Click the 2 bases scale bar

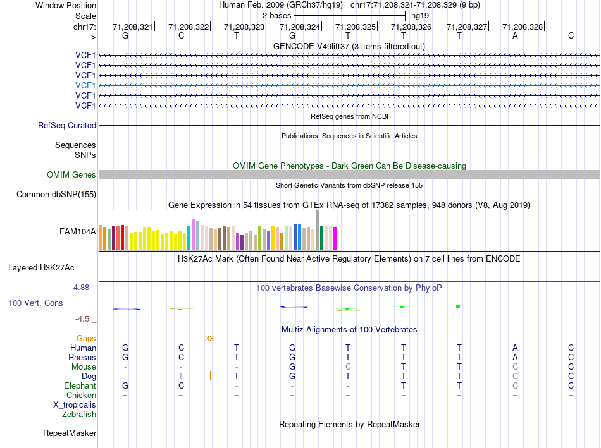pos(349,15)
